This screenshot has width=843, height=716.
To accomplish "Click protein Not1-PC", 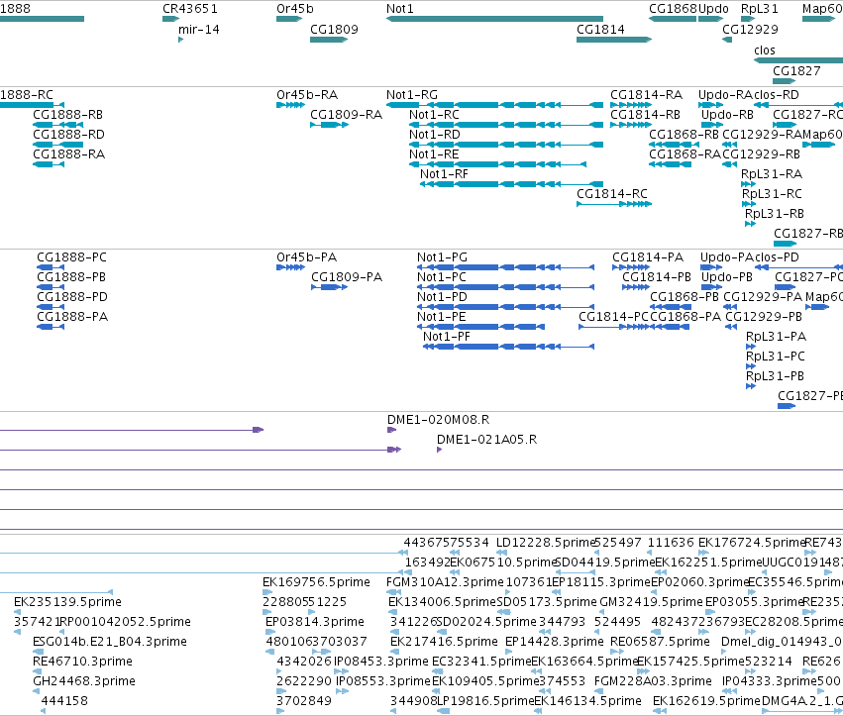I will pyautogui.click(x=506, y=287).
